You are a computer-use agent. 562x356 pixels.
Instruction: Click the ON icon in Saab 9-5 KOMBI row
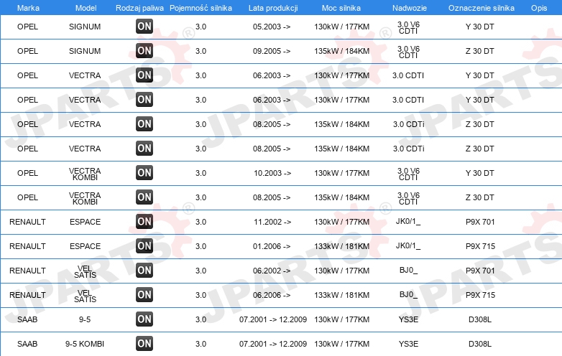[144, 344]
